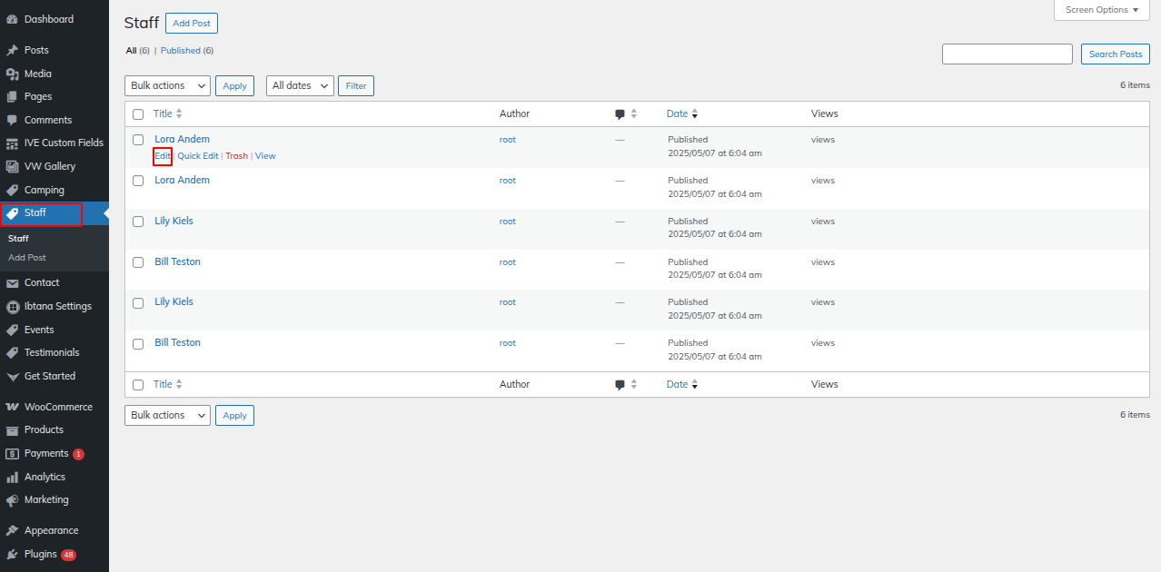Expand the Screen Options panel
Screen dimensions: 1161x572
click(1101, 10)
